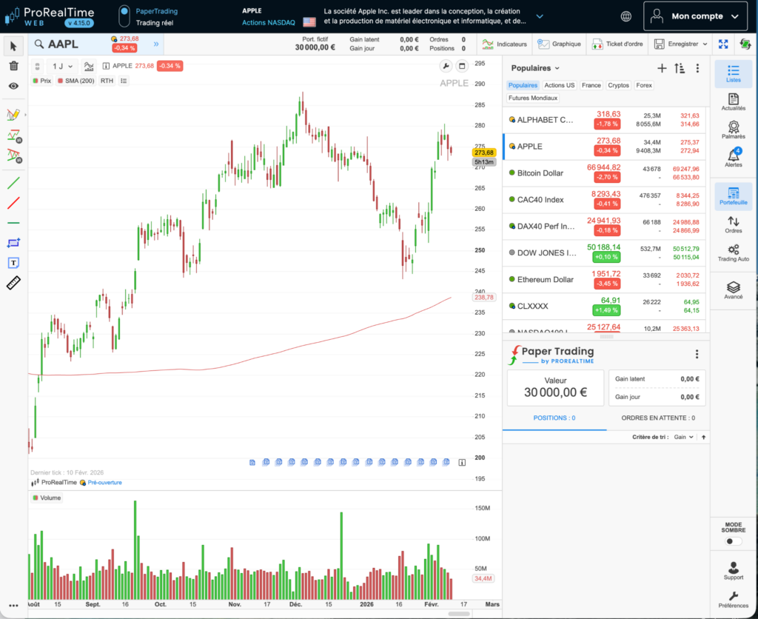758x619 pixels.
Task: Select the ruler measurement tool
Action: coord(13,282)
